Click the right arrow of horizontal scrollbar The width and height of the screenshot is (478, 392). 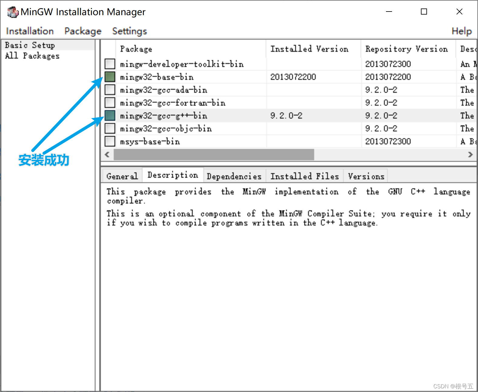470,154
